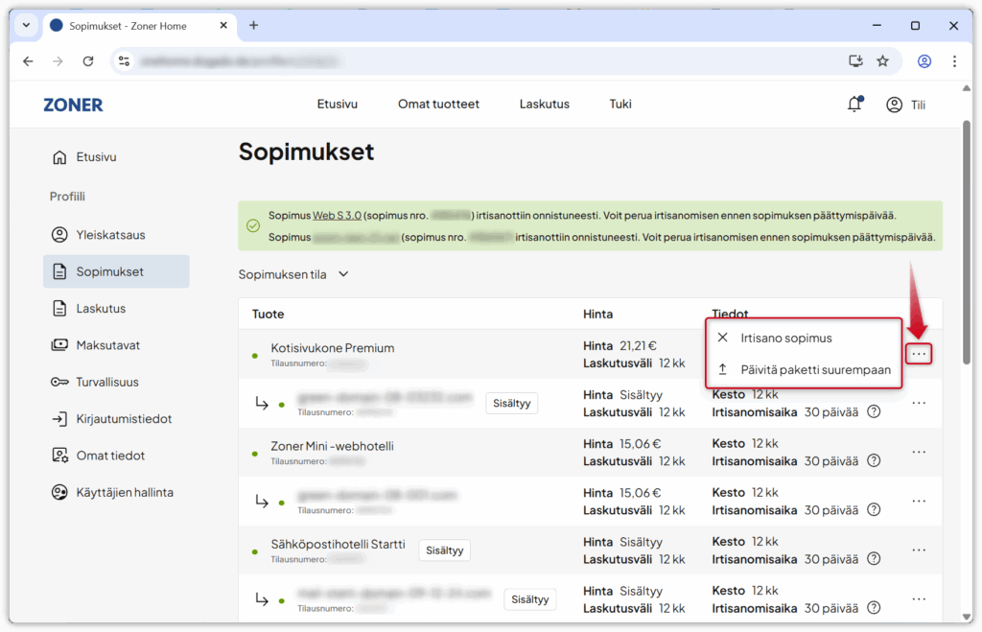Expand the Sopimuksen tila filter
The height and width of the screenshot is (632, 982).
coord(293,274)
